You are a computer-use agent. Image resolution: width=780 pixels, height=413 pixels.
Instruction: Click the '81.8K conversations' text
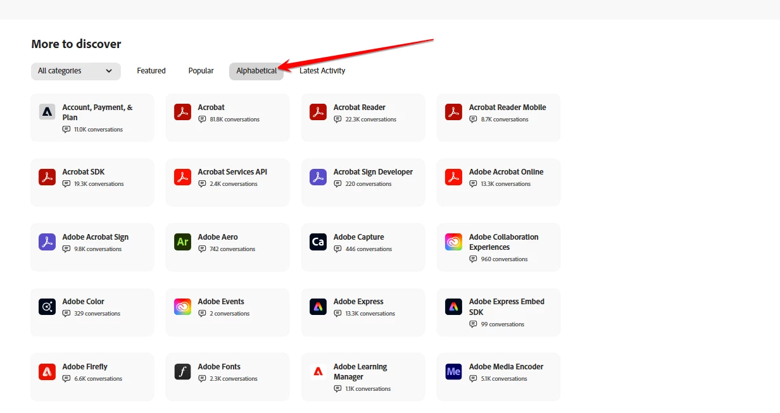(x=234, y=120)
